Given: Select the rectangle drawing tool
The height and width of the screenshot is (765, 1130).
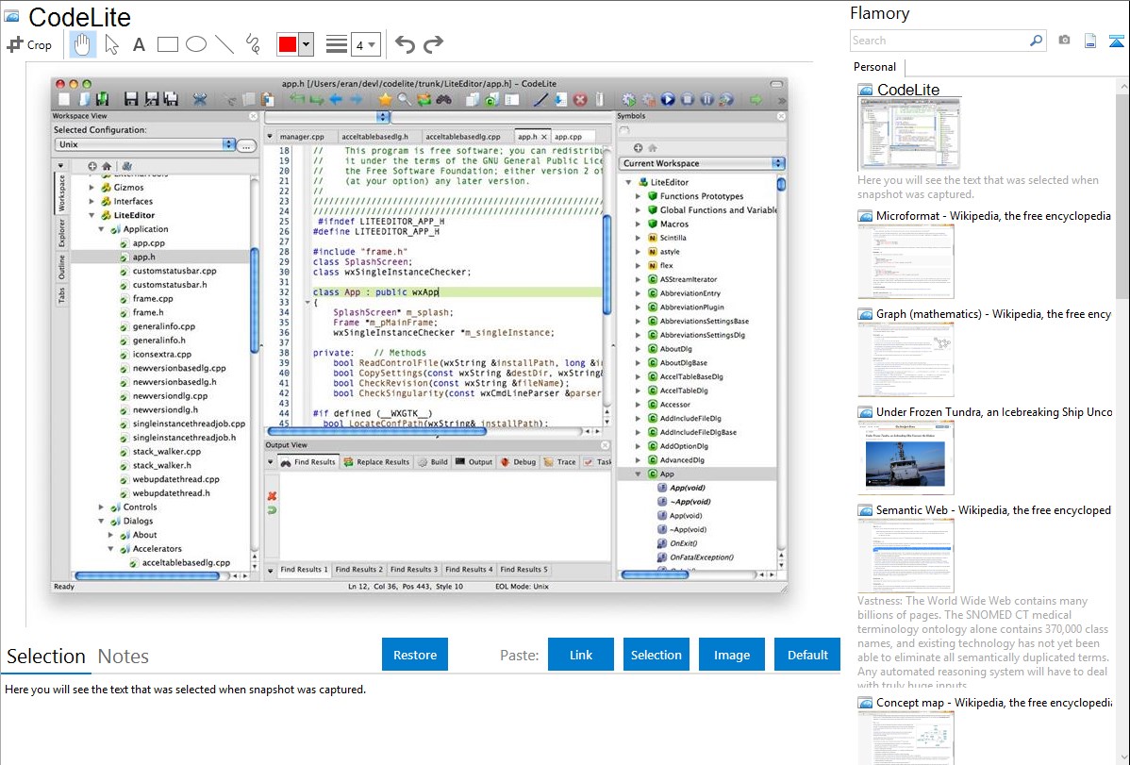Looking at the screenshot, I should pos(167,44).
